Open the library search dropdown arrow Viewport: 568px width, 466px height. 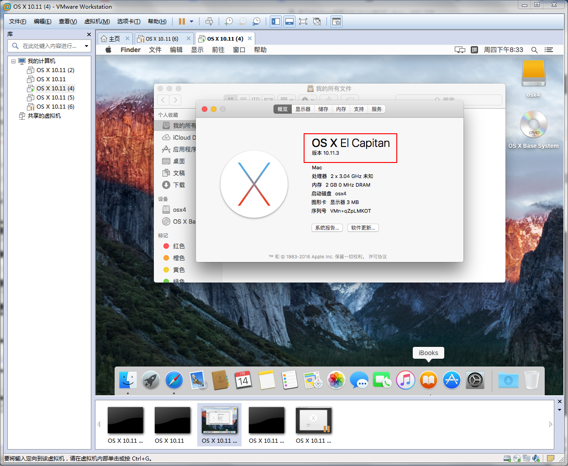[86, 46]
